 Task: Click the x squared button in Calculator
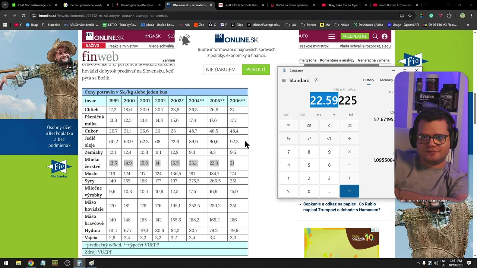(309, 138)
